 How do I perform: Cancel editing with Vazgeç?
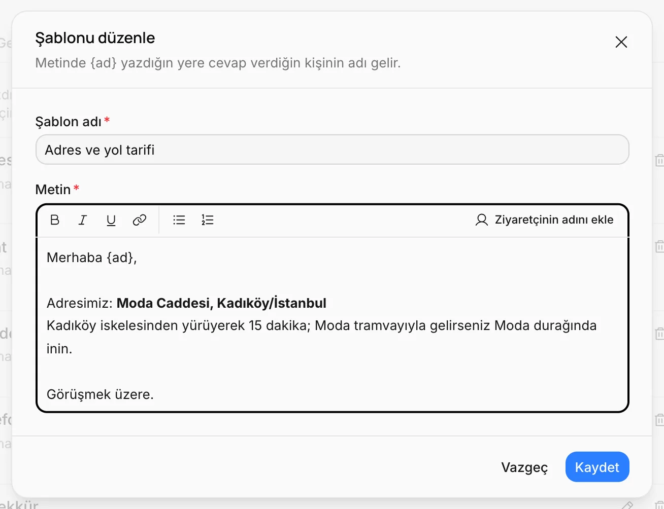click(524, 467)
